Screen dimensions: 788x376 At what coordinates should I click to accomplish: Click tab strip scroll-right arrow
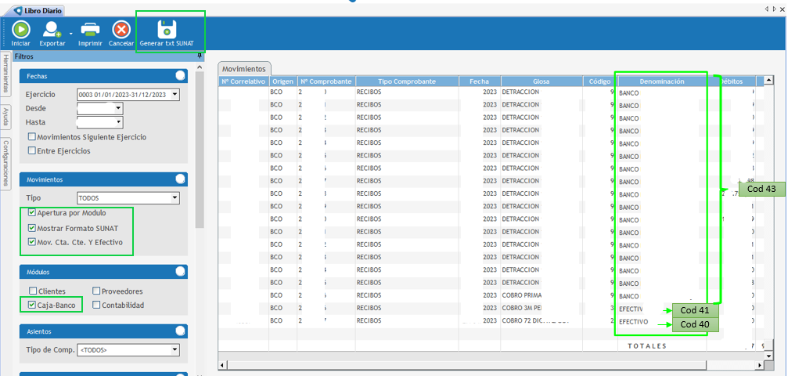click(775, 9)
